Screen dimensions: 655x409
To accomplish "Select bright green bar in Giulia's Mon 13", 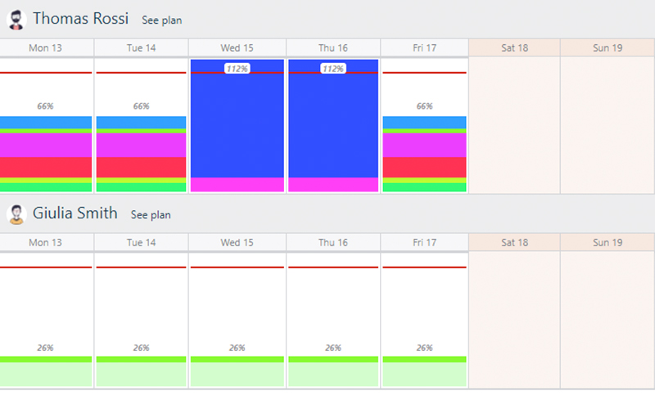I will point(46,359).
